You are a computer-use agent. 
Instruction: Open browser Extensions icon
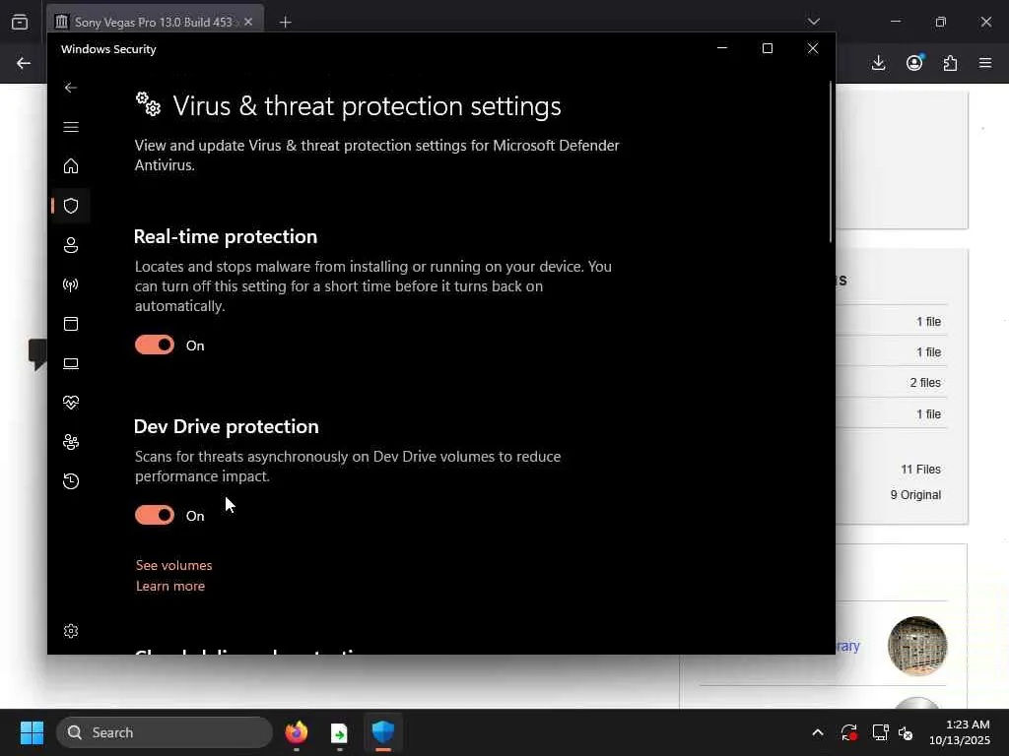coord(950,63)
